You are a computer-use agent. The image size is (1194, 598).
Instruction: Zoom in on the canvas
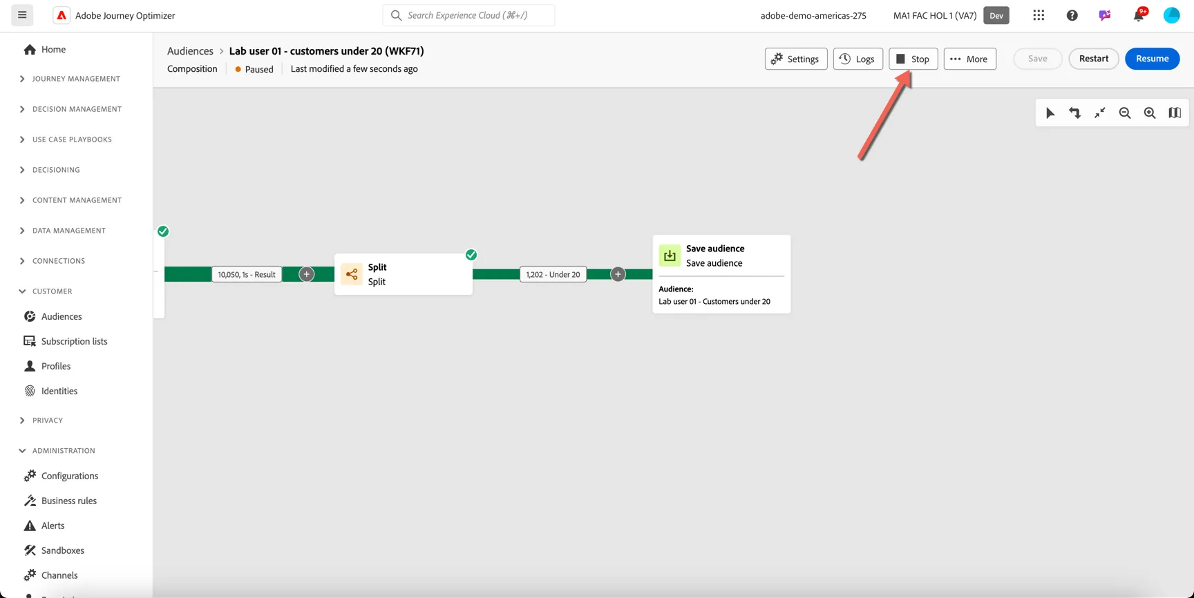1150,113
